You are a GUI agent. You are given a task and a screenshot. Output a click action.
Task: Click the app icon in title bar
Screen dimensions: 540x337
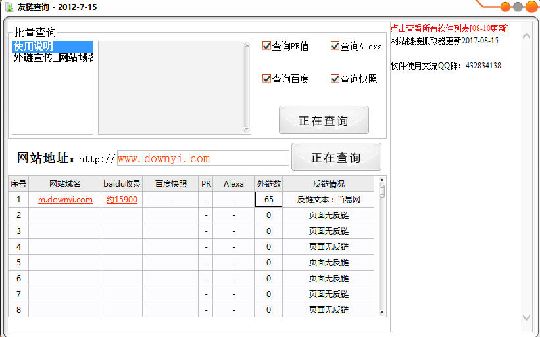tap(9, 7)
